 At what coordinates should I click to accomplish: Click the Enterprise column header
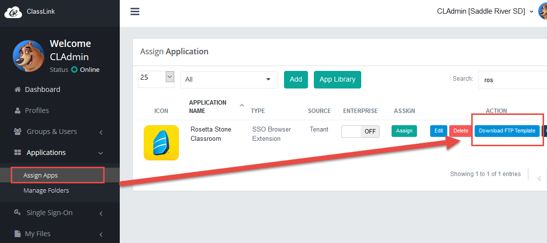360,110
